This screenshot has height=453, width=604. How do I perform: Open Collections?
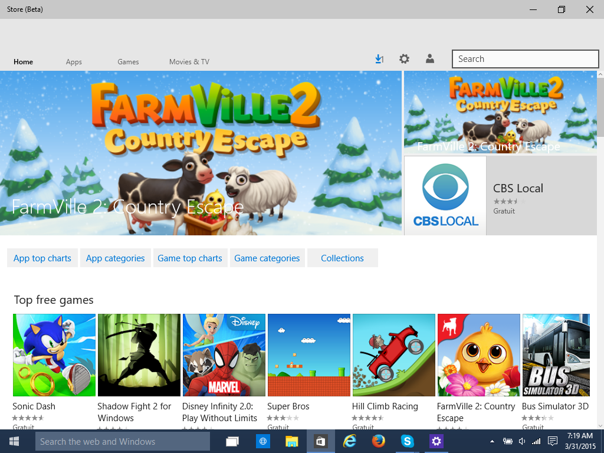(x=343, y=258)
